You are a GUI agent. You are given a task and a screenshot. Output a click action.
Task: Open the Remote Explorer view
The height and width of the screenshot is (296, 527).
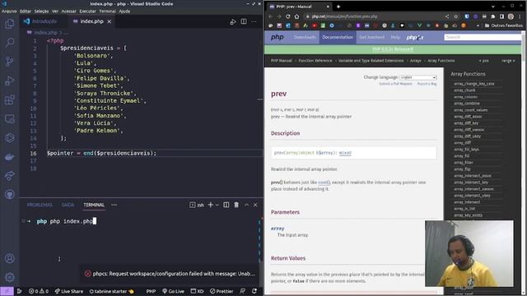(10, 118)
